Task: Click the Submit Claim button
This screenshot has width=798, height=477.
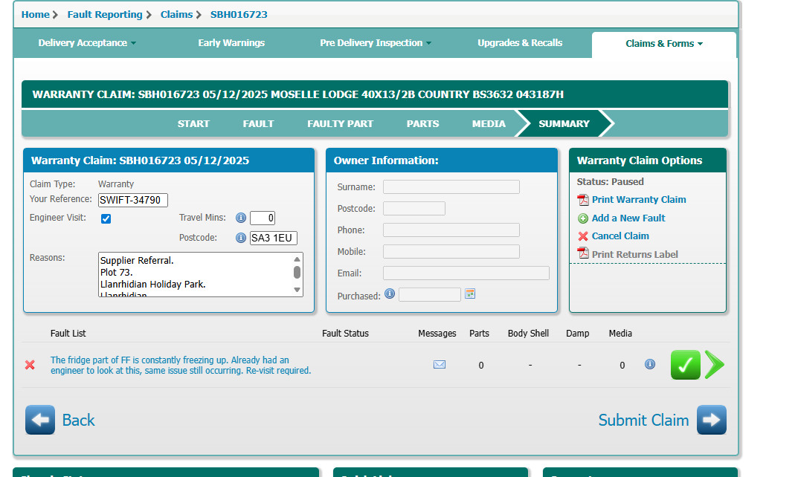Action: point(662,420)
